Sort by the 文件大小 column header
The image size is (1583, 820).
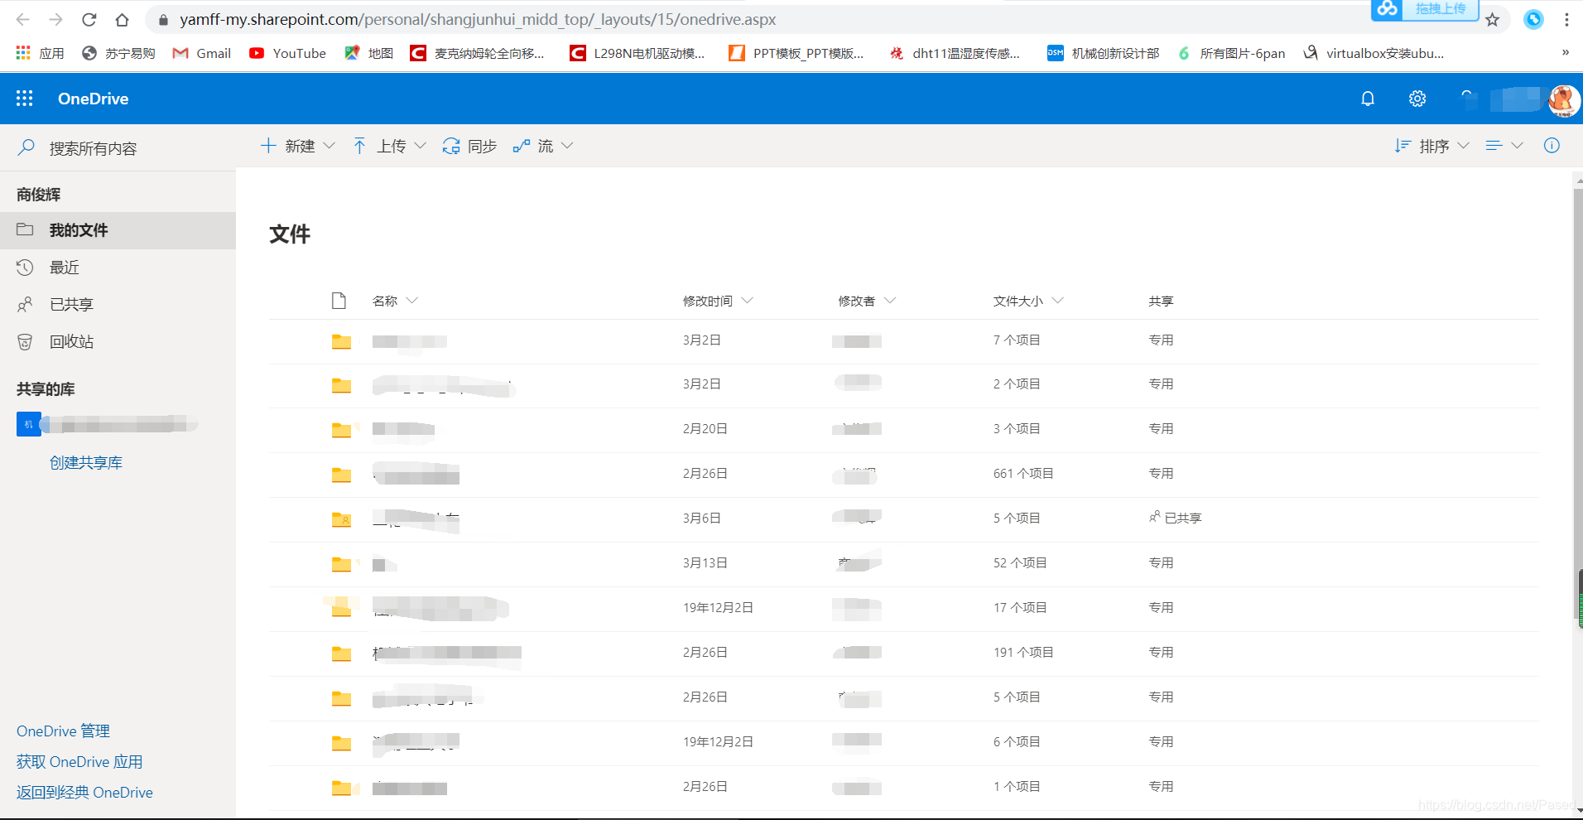(x=1027, y=301)
